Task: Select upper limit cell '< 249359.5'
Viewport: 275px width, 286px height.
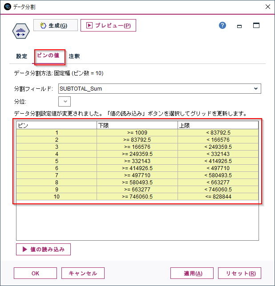Action: [x=218, y=147]
